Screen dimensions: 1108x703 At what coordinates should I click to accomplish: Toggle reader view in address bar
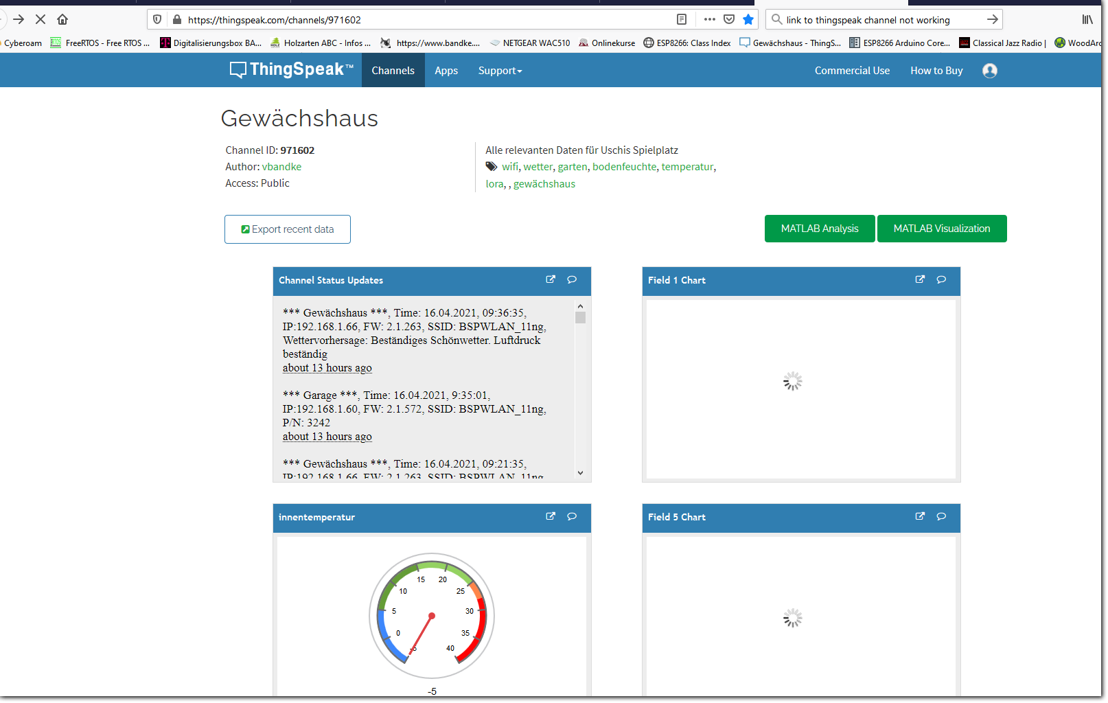(682, 19)
